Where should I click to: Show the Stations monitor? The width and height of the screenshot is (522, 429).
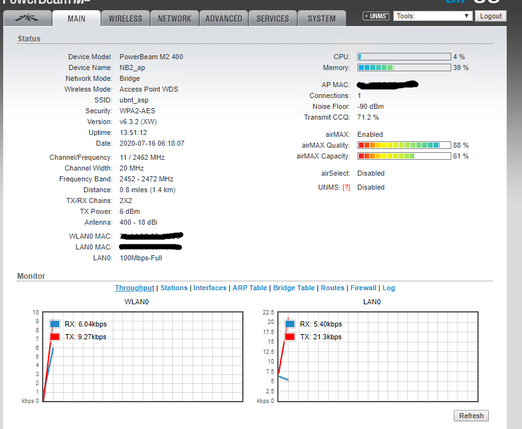click(x=174, y=288)
